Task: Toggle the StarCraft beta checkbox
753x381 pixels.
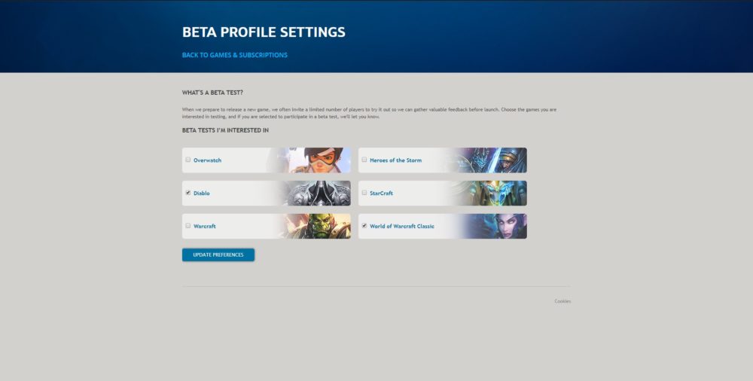Action: (364, 193)
